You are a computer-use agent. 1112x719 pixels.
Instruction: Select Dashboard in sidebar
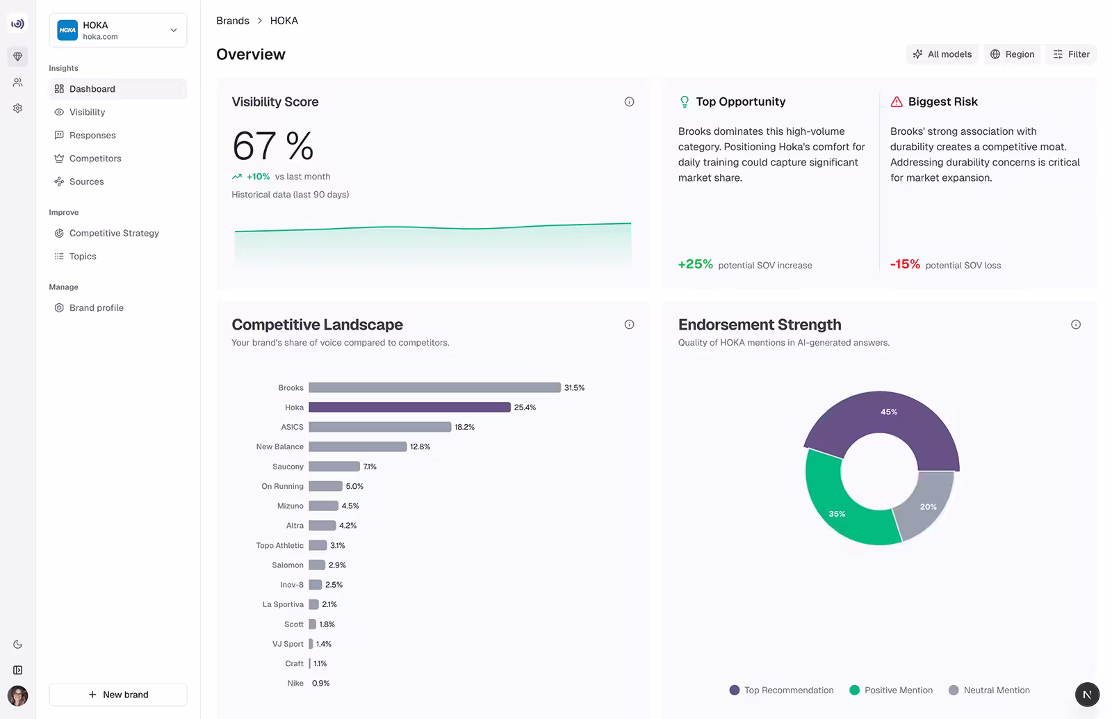pyautogui.click(x=118, y=89)
